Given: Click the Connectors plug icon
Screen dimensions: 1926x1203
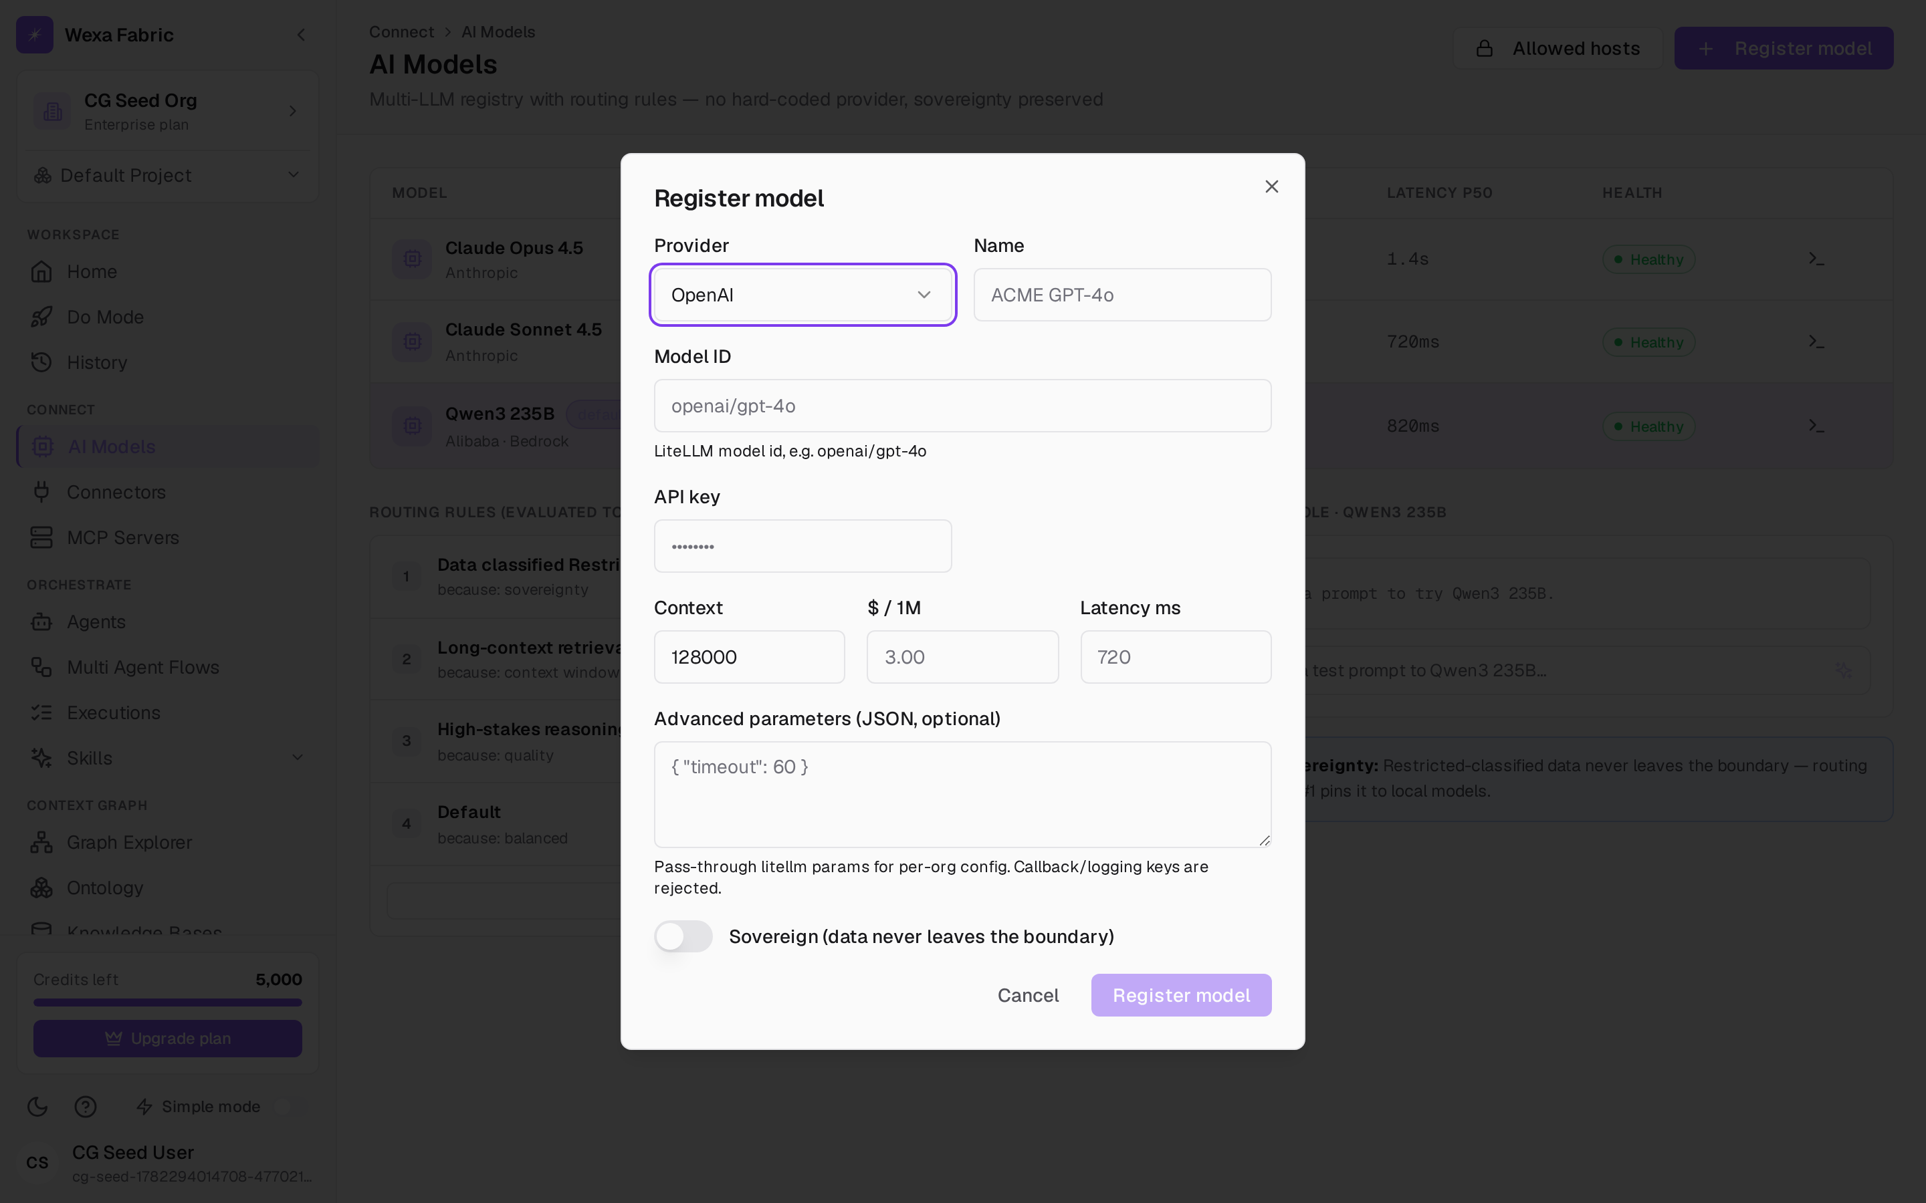Looking at the screenshot, I should tap(41, 492).
